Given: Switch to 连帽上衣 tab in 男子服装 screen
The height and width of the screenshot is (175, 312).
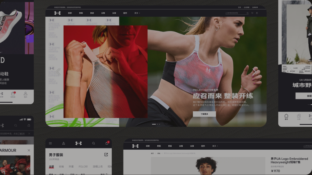Looking at the screenshot, I should click(98, 167).
